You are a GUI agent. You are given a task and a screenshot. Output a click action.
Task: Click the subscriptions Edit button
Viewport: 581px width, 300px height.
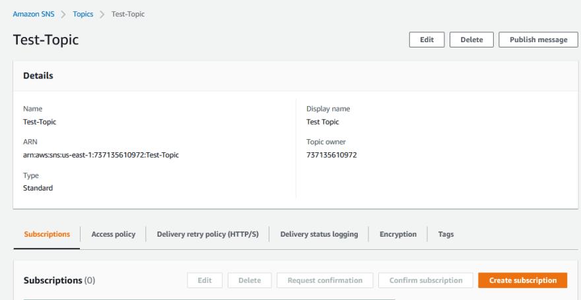coord(205,280)
